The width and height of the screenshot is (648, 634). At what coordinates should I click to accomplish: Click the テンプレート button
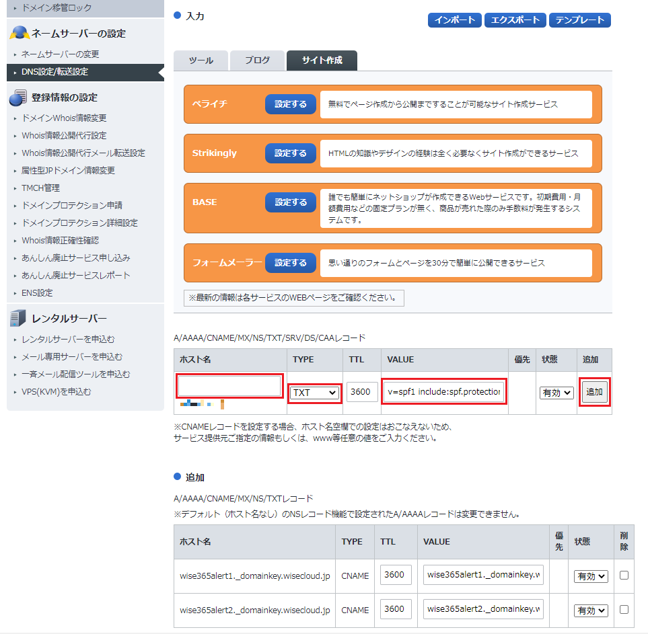coord(580,20)
